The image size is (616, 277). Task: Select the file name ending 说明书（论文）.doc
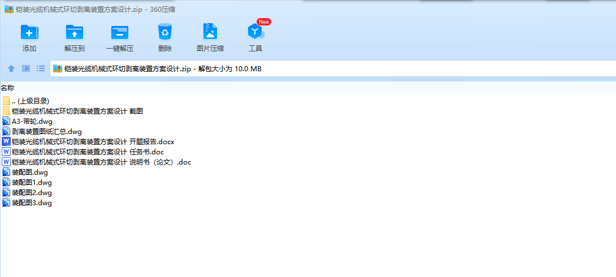point(101,162)
